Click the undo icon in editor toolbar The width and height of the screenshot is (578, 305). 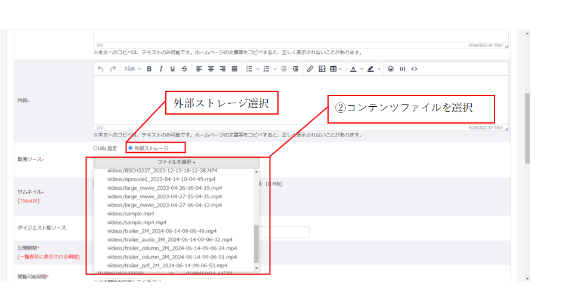coord(101,69)
